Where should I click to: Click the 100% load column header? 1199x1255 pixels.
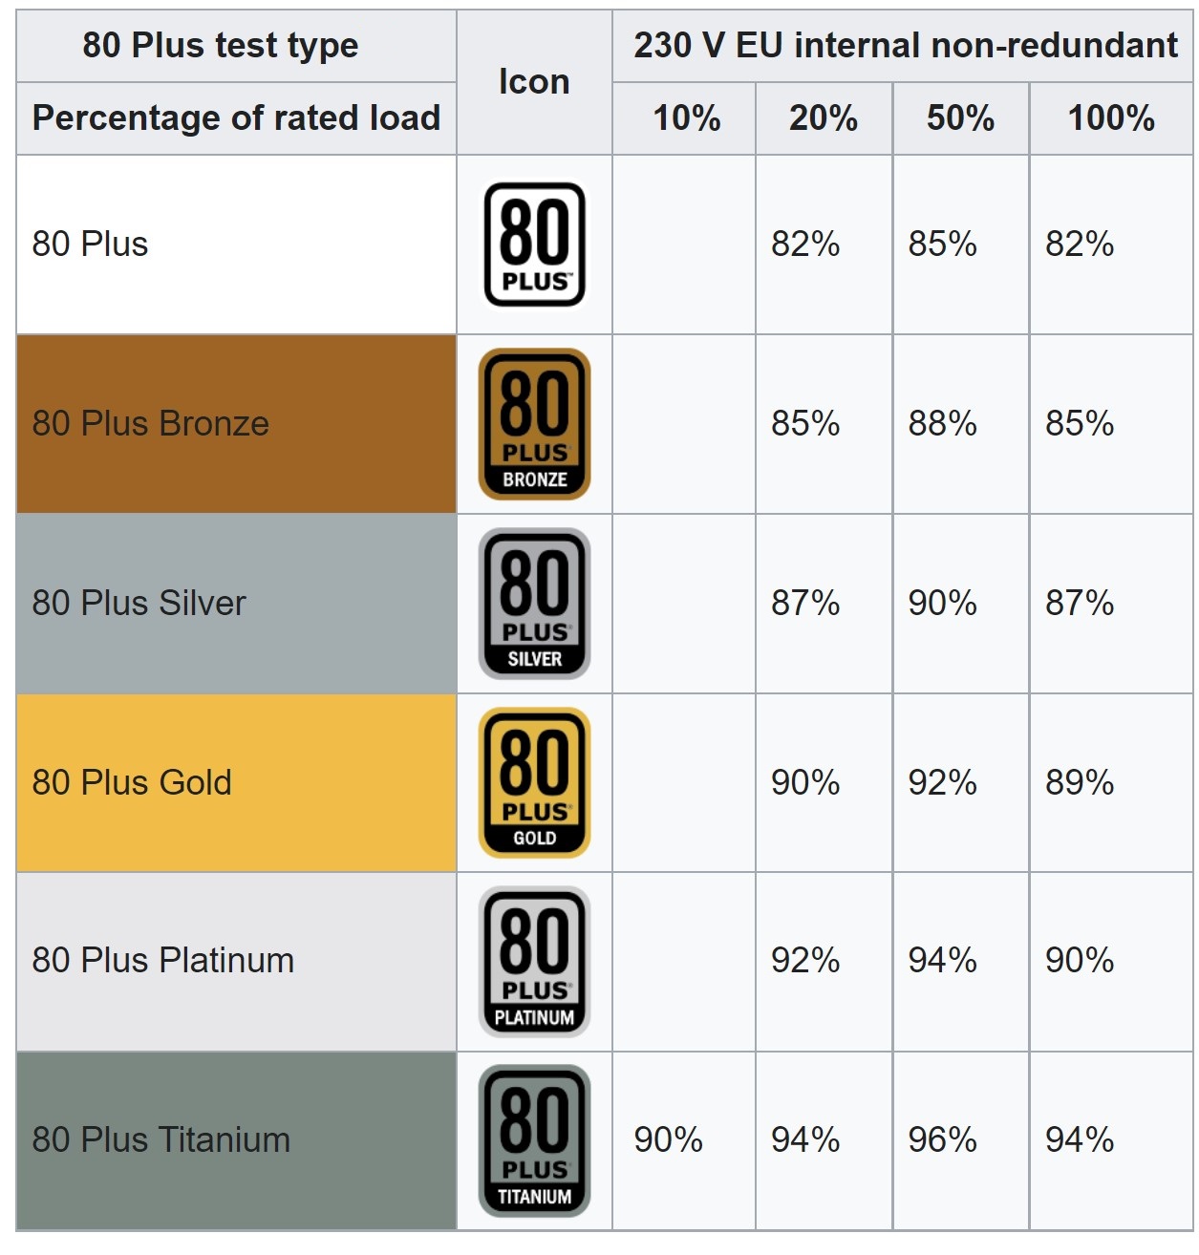click(1110, 118)
